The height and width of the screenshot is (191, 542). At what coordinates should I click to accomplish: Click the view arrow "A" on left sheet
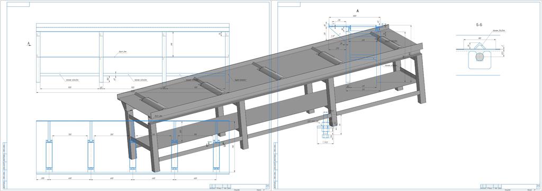29,44
